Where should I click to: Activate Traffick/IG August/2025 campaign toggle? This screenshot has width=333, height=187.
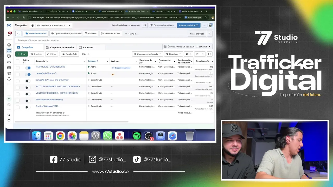(28, 107)
